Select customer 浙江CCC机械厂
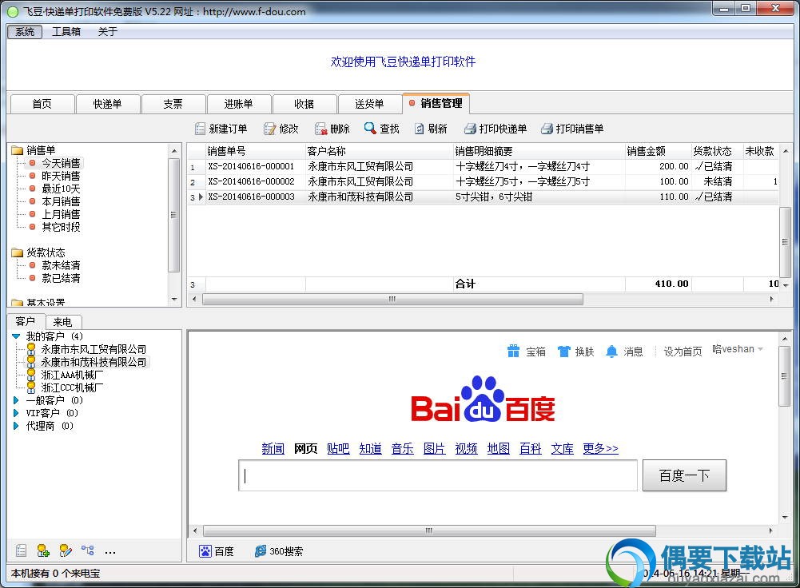The height and width of the screenshot is (588, 800). tap(72, 387)
